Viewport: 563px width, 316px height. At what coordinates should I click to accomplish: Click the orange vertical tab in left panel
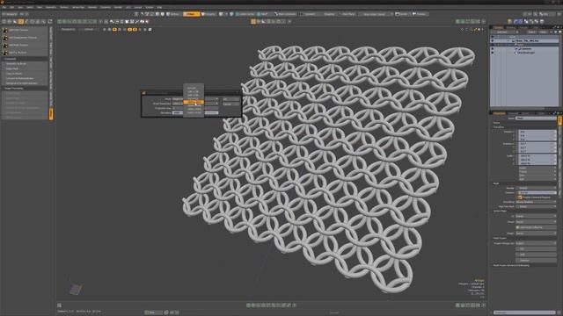tap(51, 114)
